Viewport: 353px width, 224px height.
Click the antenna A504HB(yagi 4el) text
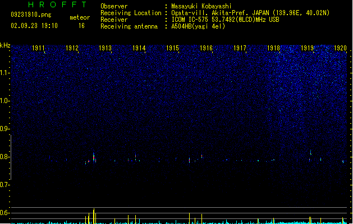point(198,26)
